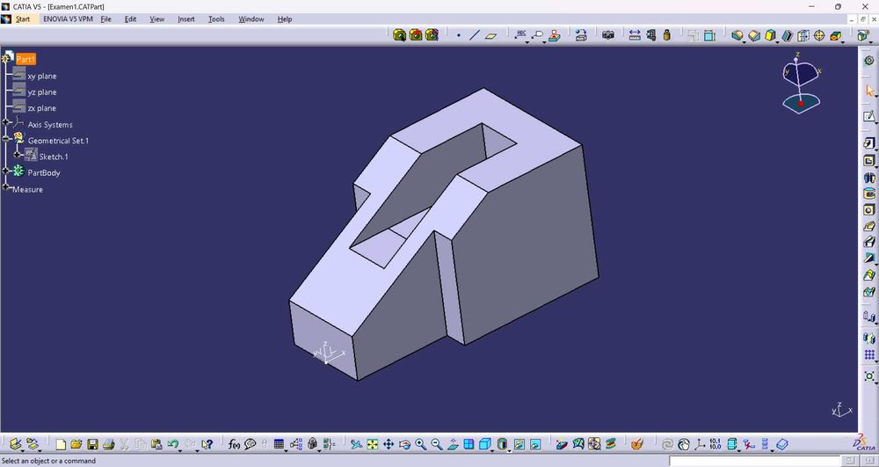Screen dimensions: 879x467
Task: Expand the Axis Systems tree node
Action: pos(5,121)
